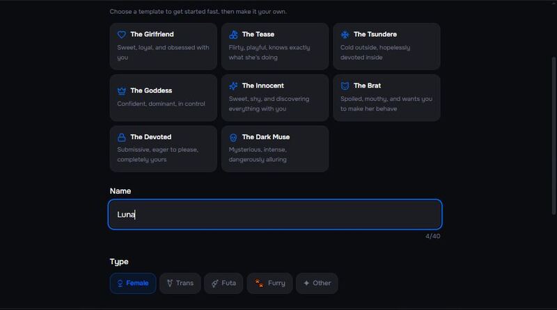Select The Tsundere template title
Screen dimensions: 557x310
(x=375, y=34)
